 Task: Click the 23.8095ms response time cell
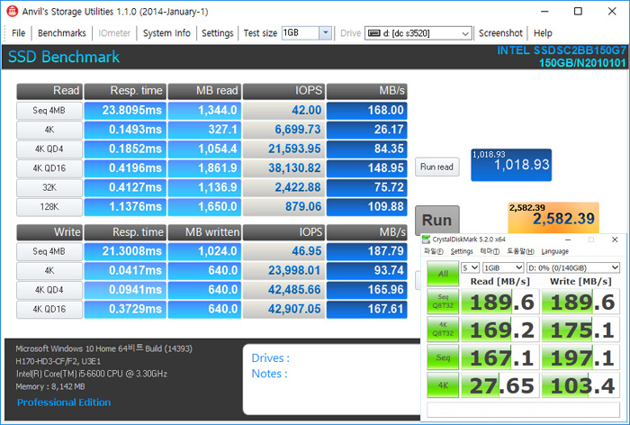point(125,111)
